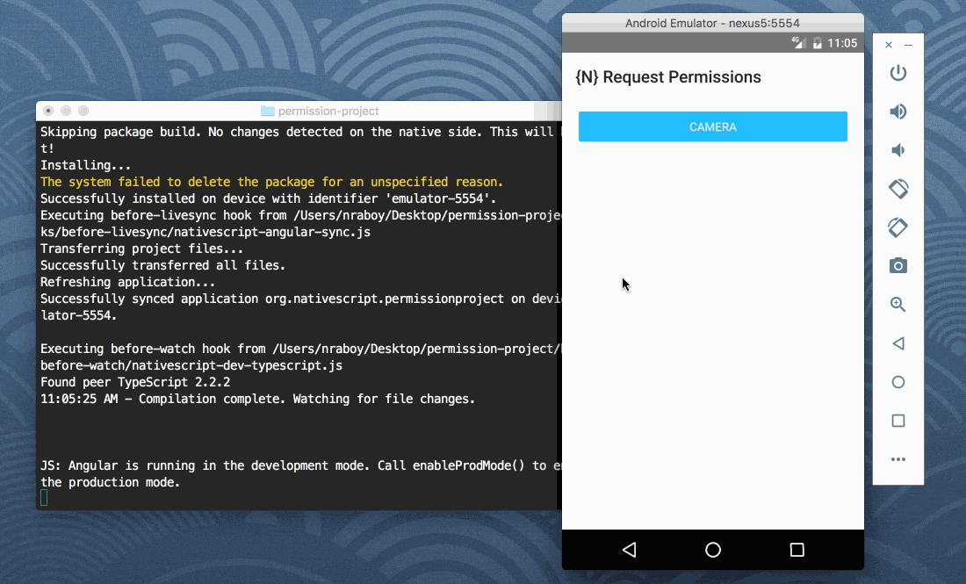
Task: Tap the Android Recents square button
Action: pyautogui.click(x=796, y=549)
